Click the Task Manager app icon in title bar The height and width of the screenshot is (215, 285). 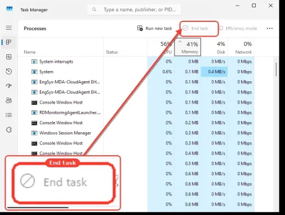coord(10,9)
